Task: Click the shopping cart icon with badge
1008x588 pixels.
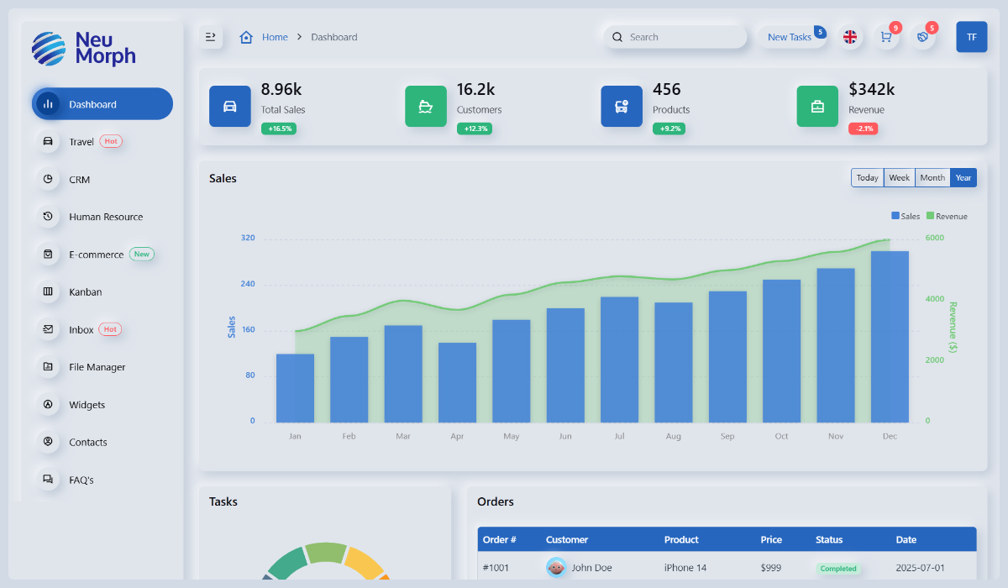Action: click(x=885, y=37)
